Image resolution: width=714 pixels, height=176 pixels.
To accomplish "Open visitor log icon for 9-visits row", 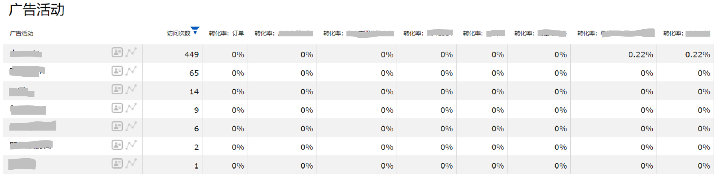I will (x=117, y=108).
